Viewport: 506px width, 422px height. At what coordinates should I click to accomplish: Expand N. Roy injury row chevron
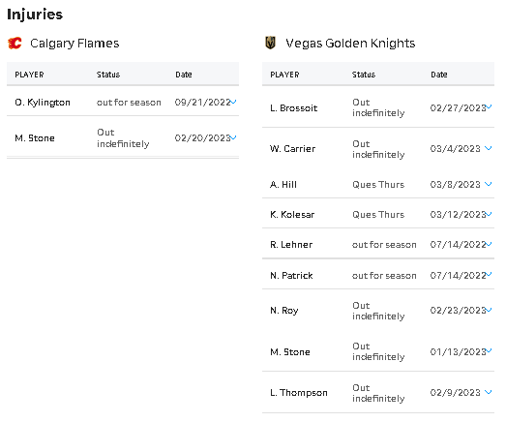(x=490, y=310)
